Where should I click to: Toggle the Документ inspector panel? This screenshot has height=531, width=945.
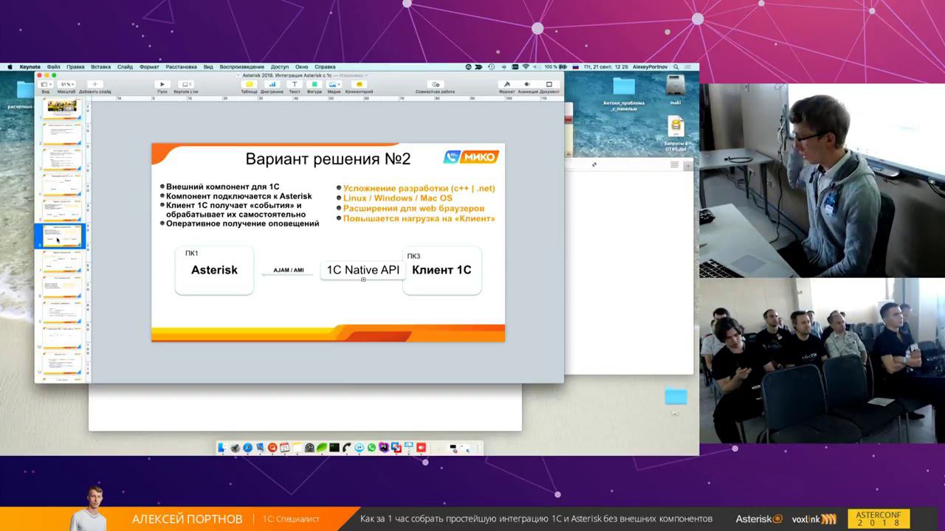(549, 85)
